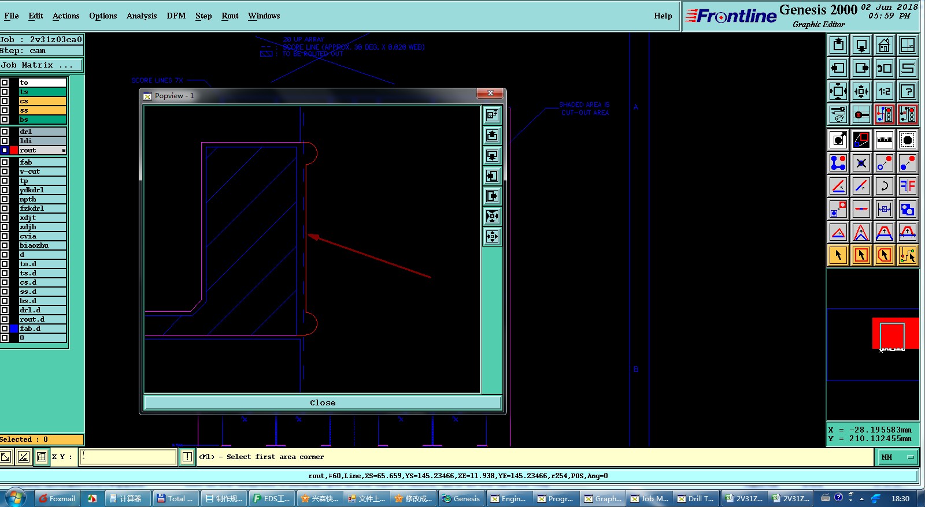Image resolution: width=925 pixels, height=507 pixels.
Task: Click the pan right icon in right toolbar
Action: [861, 68]
